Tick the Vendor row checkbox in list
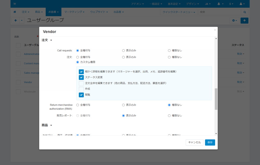The width and height of the screenshot is (260, 165). pyautogui.click(x=18, y=82)
